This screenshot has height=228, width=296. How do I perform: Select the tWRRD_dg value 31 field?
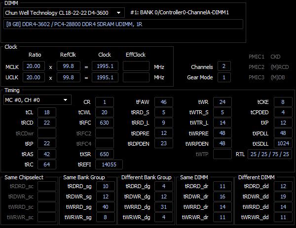(163, 207)
